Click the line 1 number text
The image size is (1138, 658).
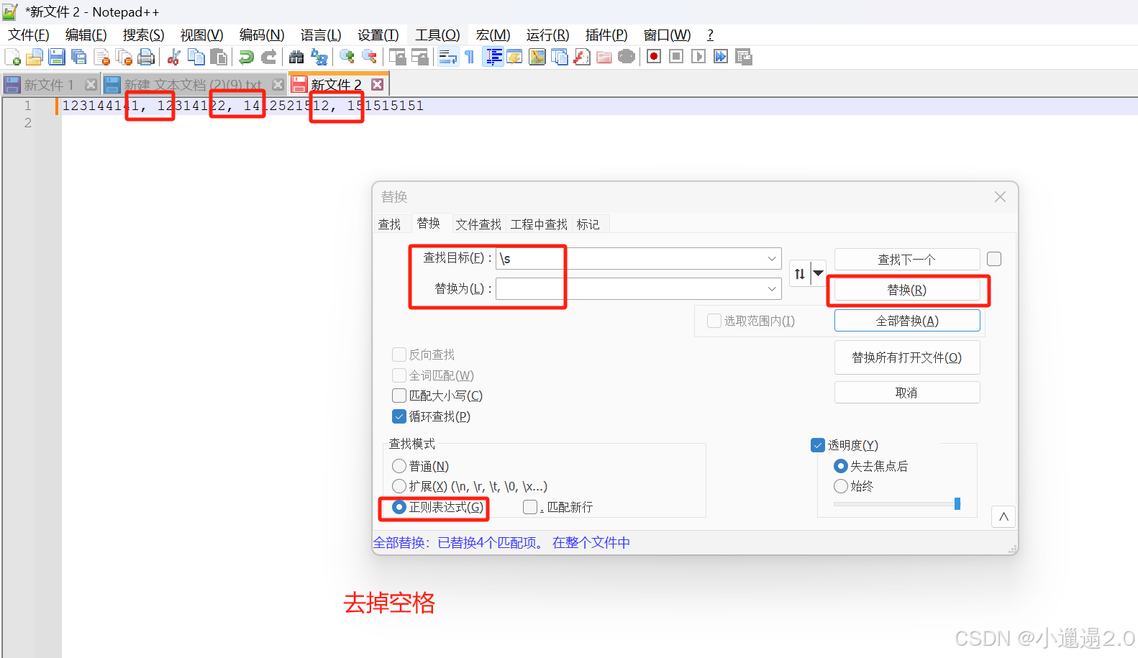coord(28,106)
